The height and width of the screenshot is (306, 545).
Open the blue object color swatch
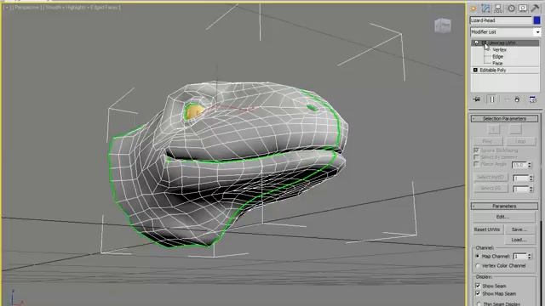pos(537,20)
